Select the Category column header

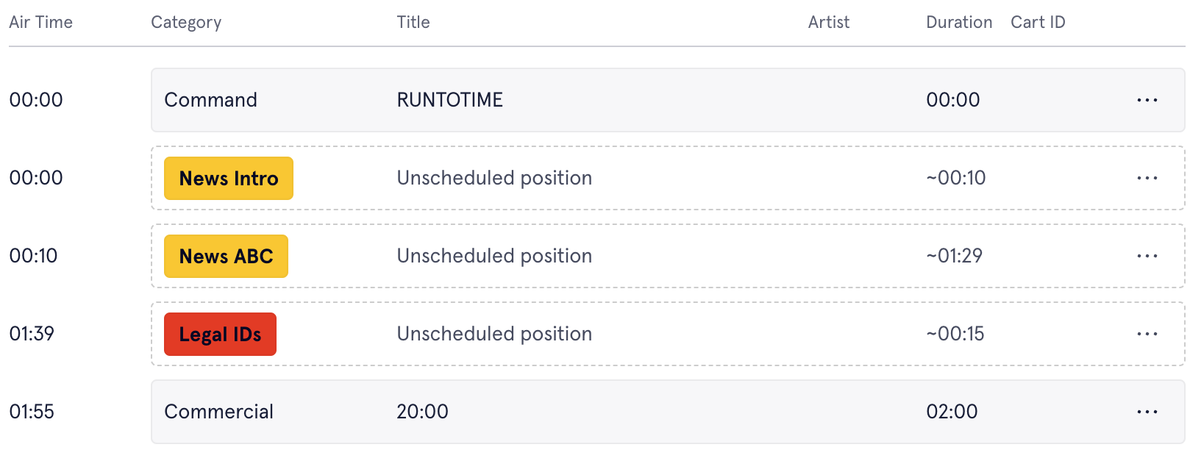[x=186, y=22]
